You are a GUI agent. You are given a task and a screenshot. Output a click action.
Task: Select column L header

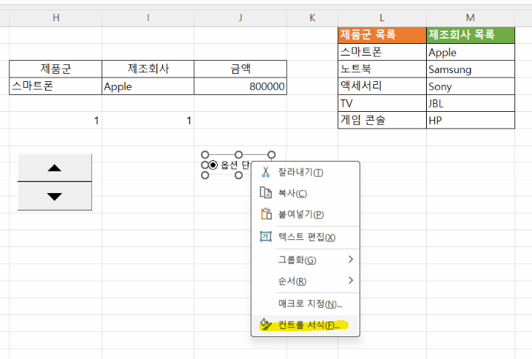click(382, 18)
